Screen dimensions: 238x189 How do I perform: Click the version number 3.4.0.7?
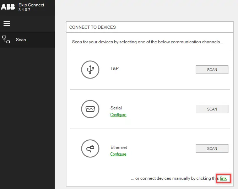click(25, 10)
